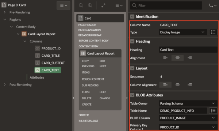Screen dimensions: 219x131
Task: Select the COPY button position
Action: 85,61
